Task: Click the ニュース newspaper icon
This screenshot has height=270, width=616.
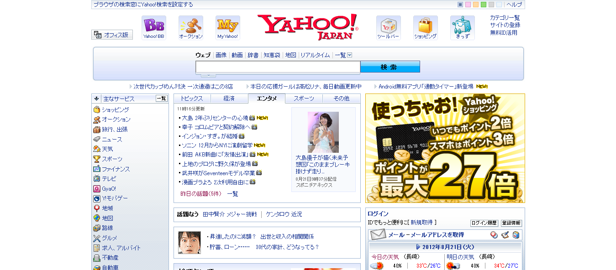Action: [x=96, y=139]
